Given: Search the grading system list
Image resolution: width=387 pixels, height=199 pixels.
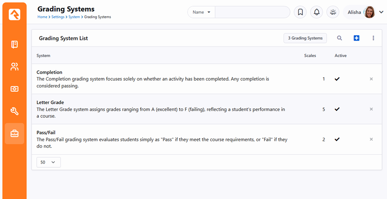Looking at the screenshot, I should tap(340, 38).
